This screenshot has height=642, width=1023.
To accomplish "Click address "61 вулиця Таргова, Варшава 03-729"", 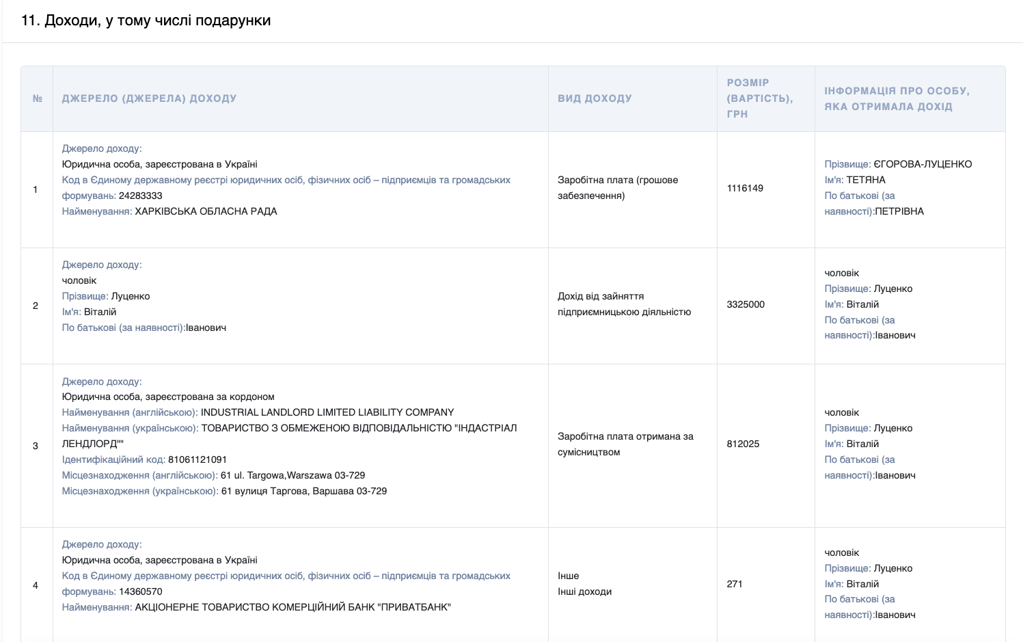I will (304, 491).
